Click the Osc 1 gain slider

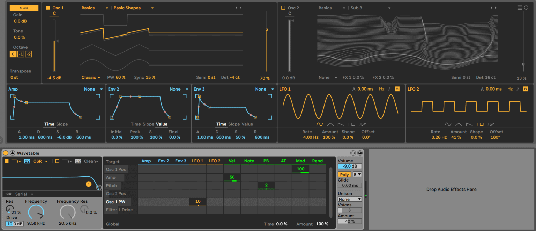point(54,42)
